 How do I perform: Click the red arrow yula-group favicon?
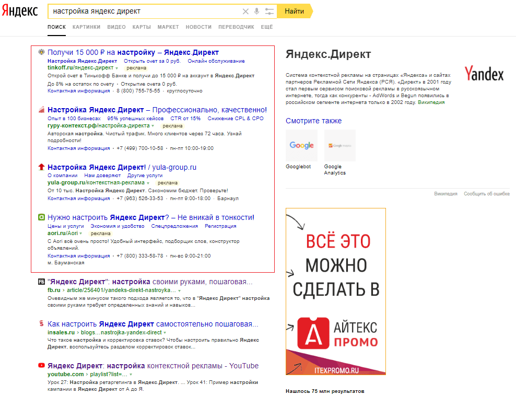tap(41, 167)
